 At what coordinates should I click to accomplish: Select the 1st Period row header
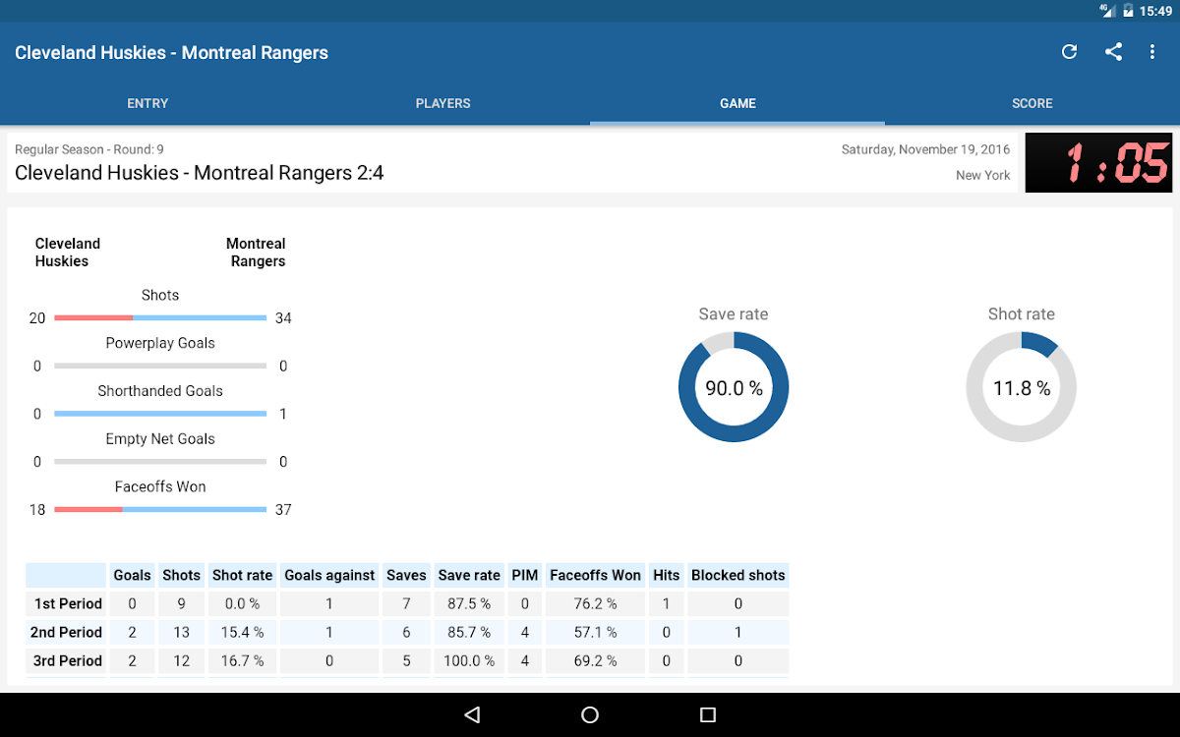[x=67, y=603]
